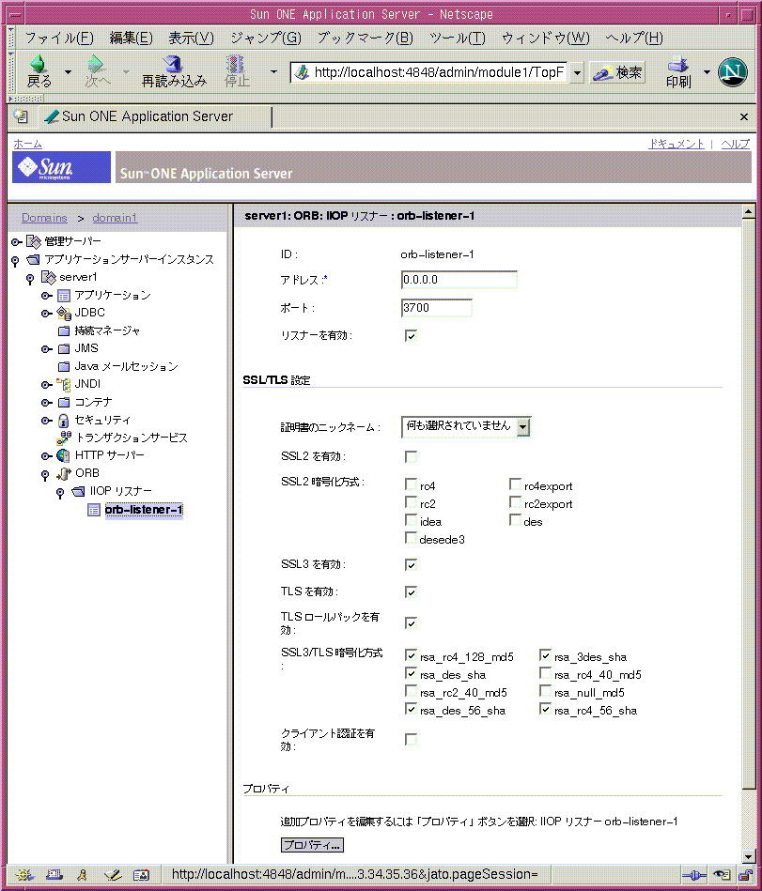Click the 検索 search button
Viewport: 762px width, 891px height.
[x=617, y=72]
